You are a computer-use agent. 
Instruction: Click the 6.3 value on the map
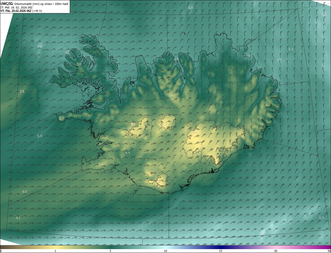coord(321,218)
